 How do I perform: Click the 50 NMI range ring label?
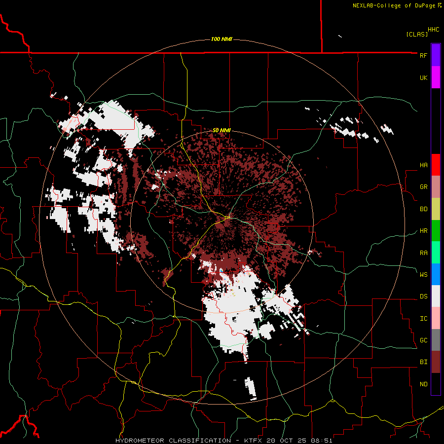coord(222,130)
